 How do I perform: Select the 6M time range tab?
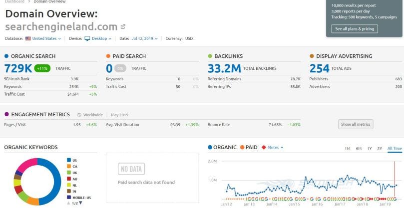[359, 149]
